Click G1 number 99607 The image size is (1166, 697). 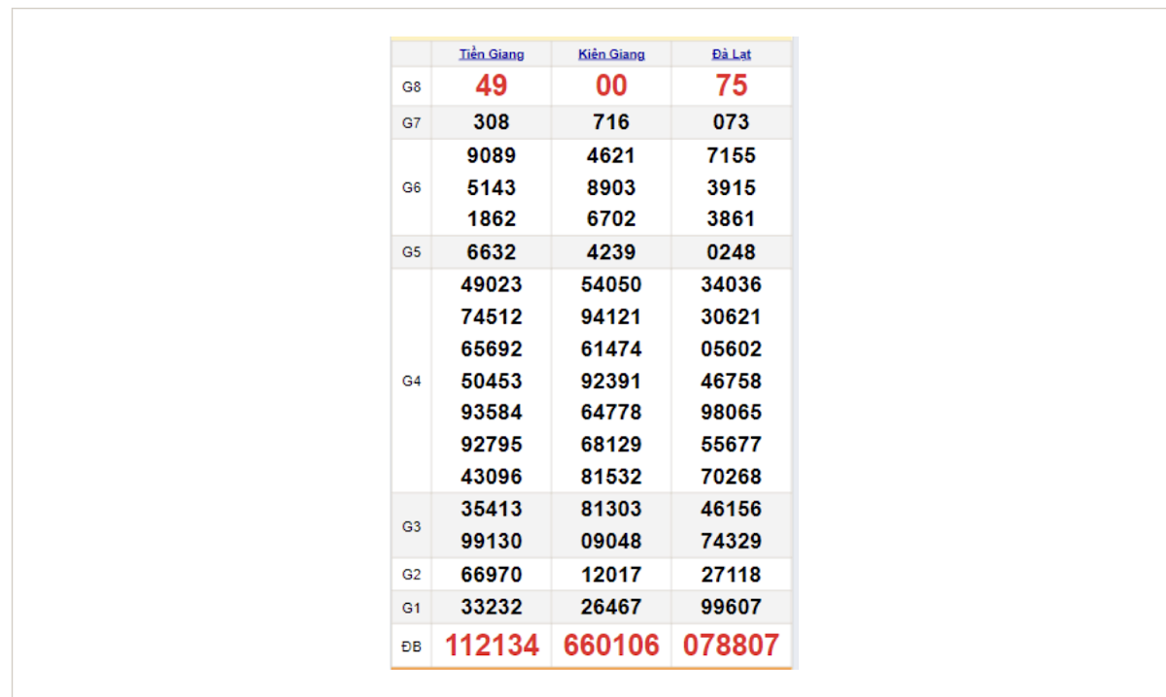731,608
